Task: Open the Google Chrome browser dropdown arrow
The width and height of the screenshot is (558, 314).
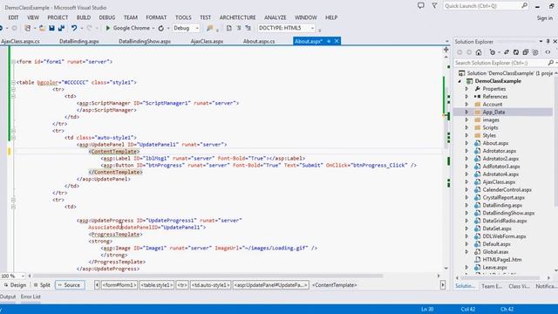Action: 153,28
